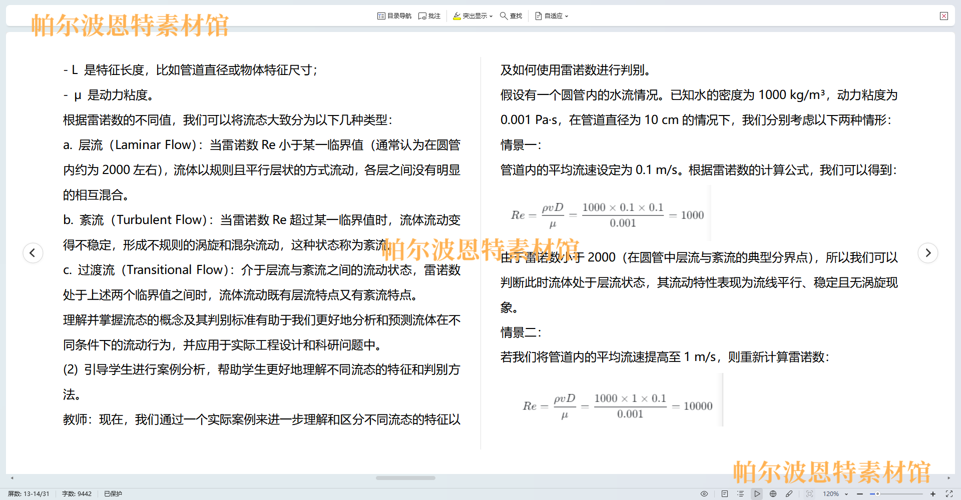Click the horizontal scrollbar thumb
The height and width of the screenshot is (500, 961).
[x=405, y=478]
